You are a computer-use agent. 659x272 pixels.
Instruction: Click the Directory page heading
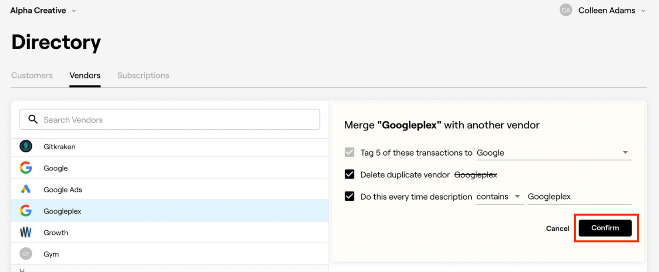pos(56,42)
